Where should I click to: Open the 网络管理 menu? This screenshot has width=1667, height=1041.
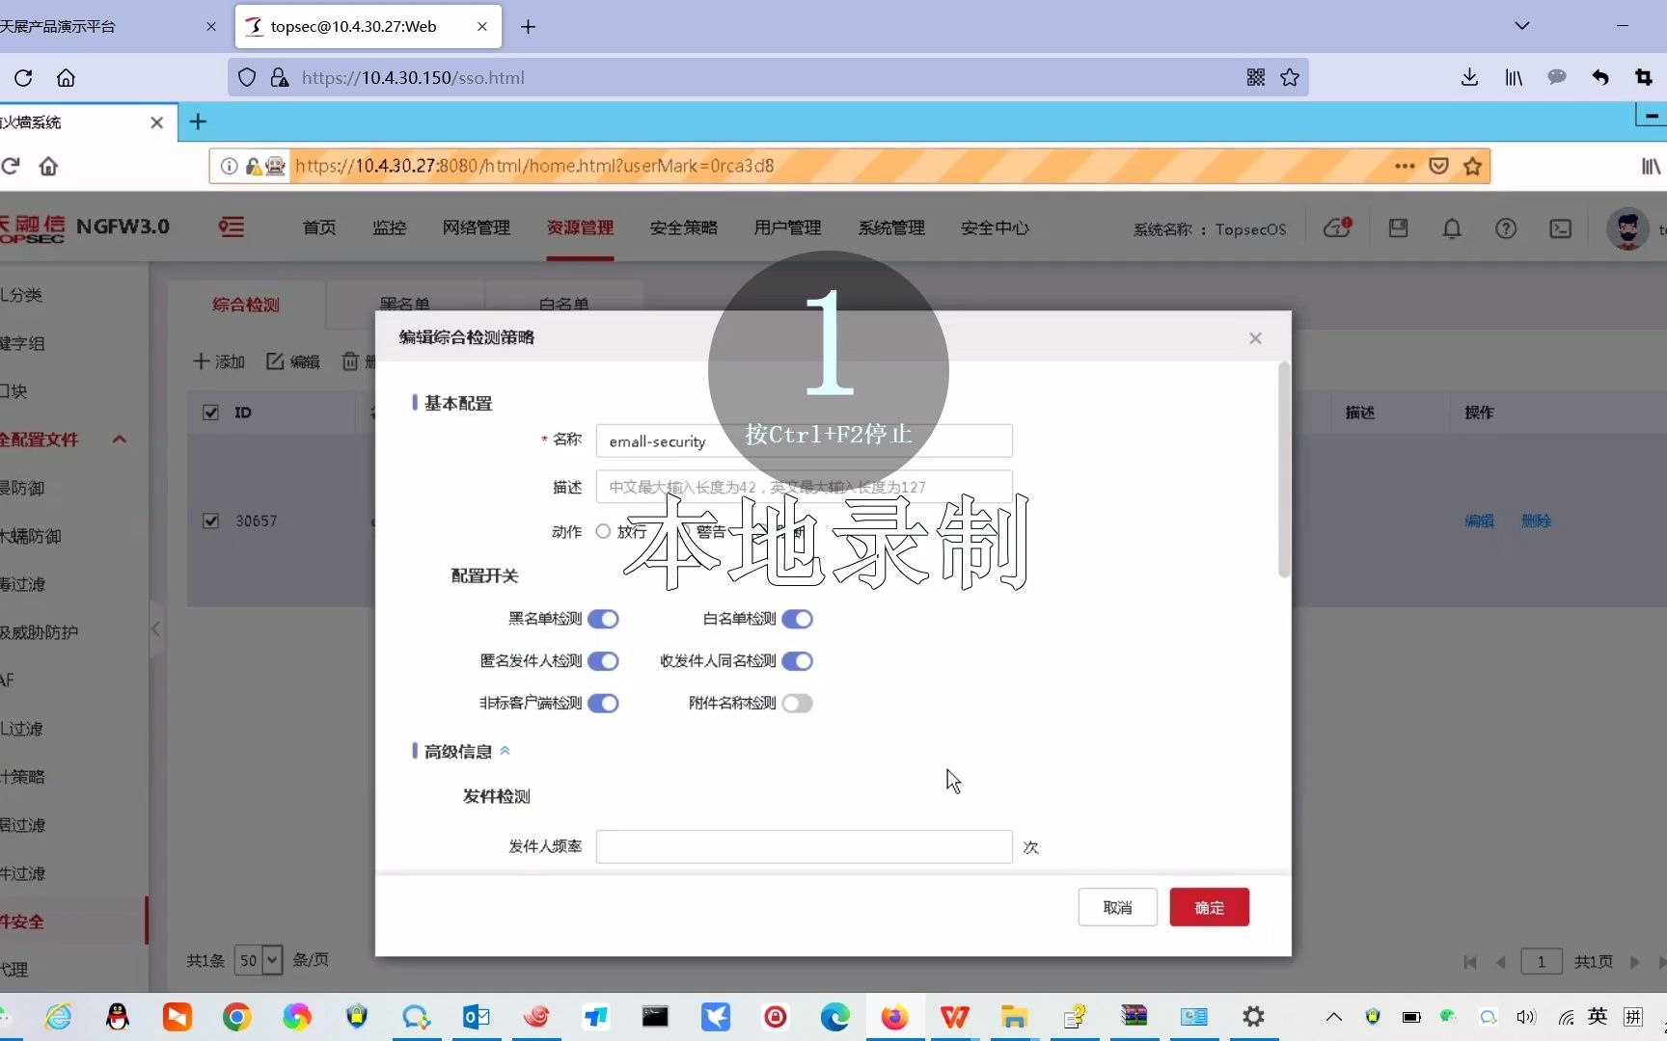[477, 227]
